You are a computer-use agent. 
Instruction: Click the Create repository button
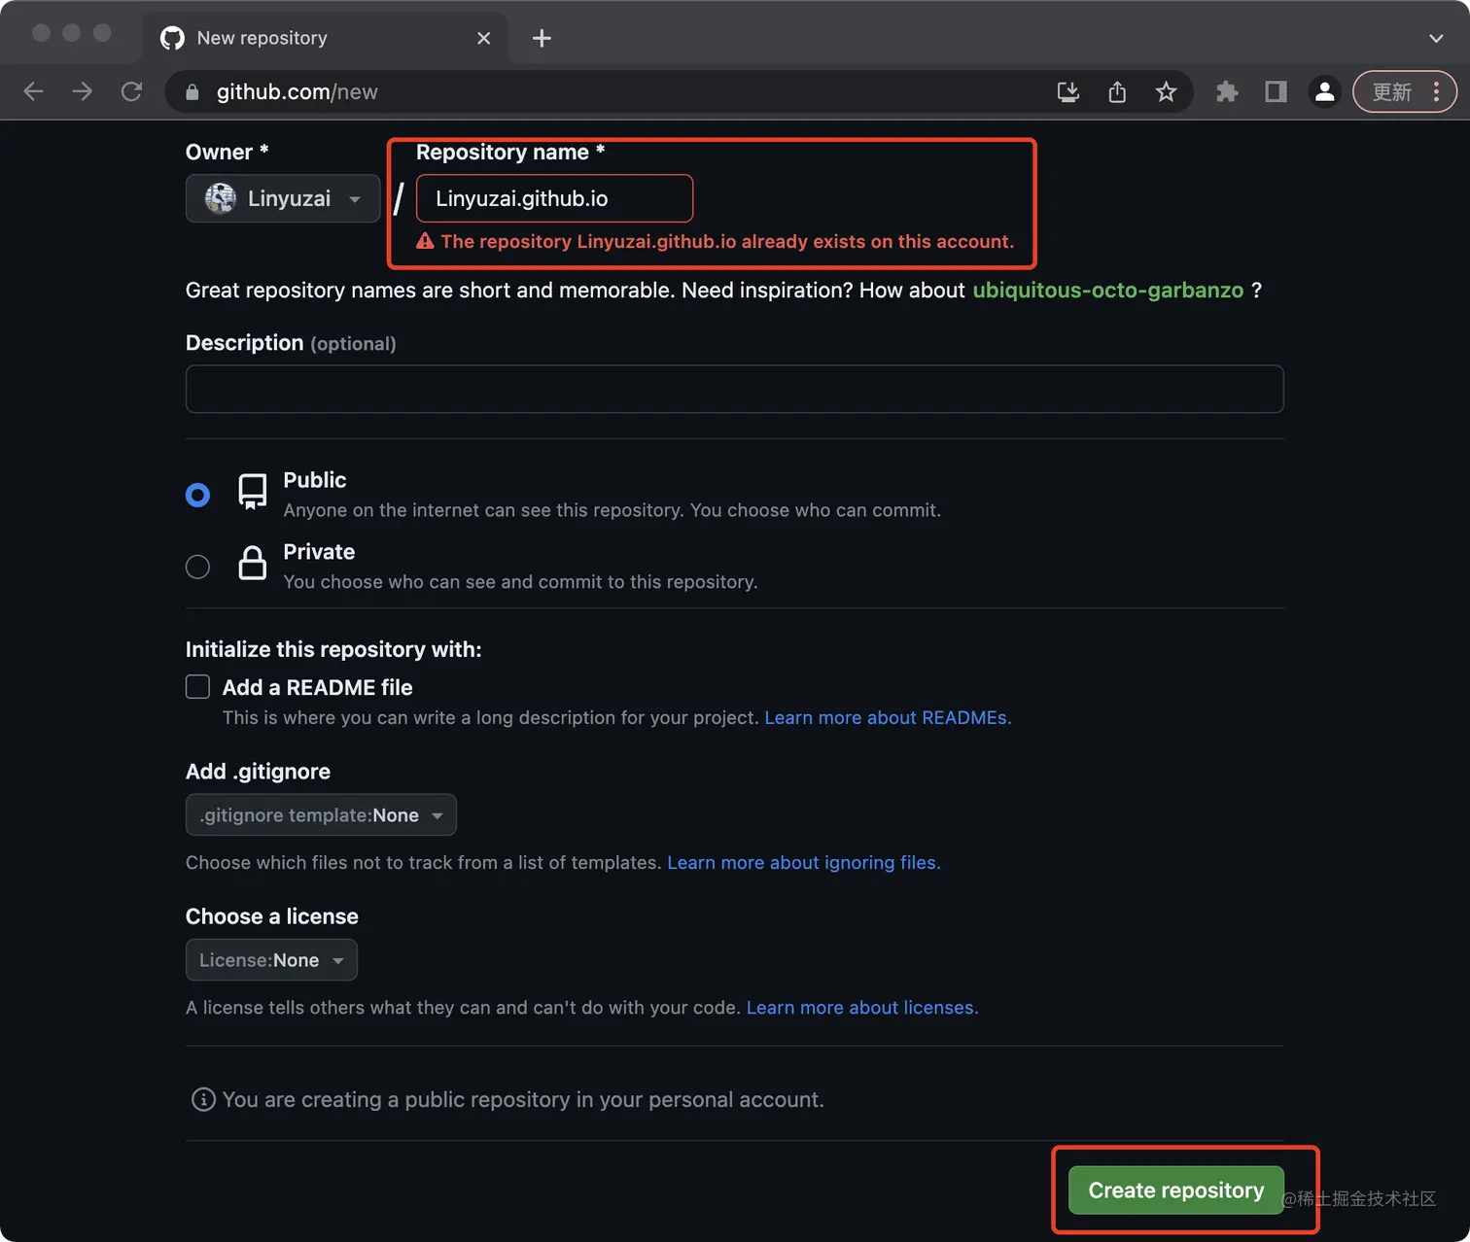[x=1175, y=1190]
